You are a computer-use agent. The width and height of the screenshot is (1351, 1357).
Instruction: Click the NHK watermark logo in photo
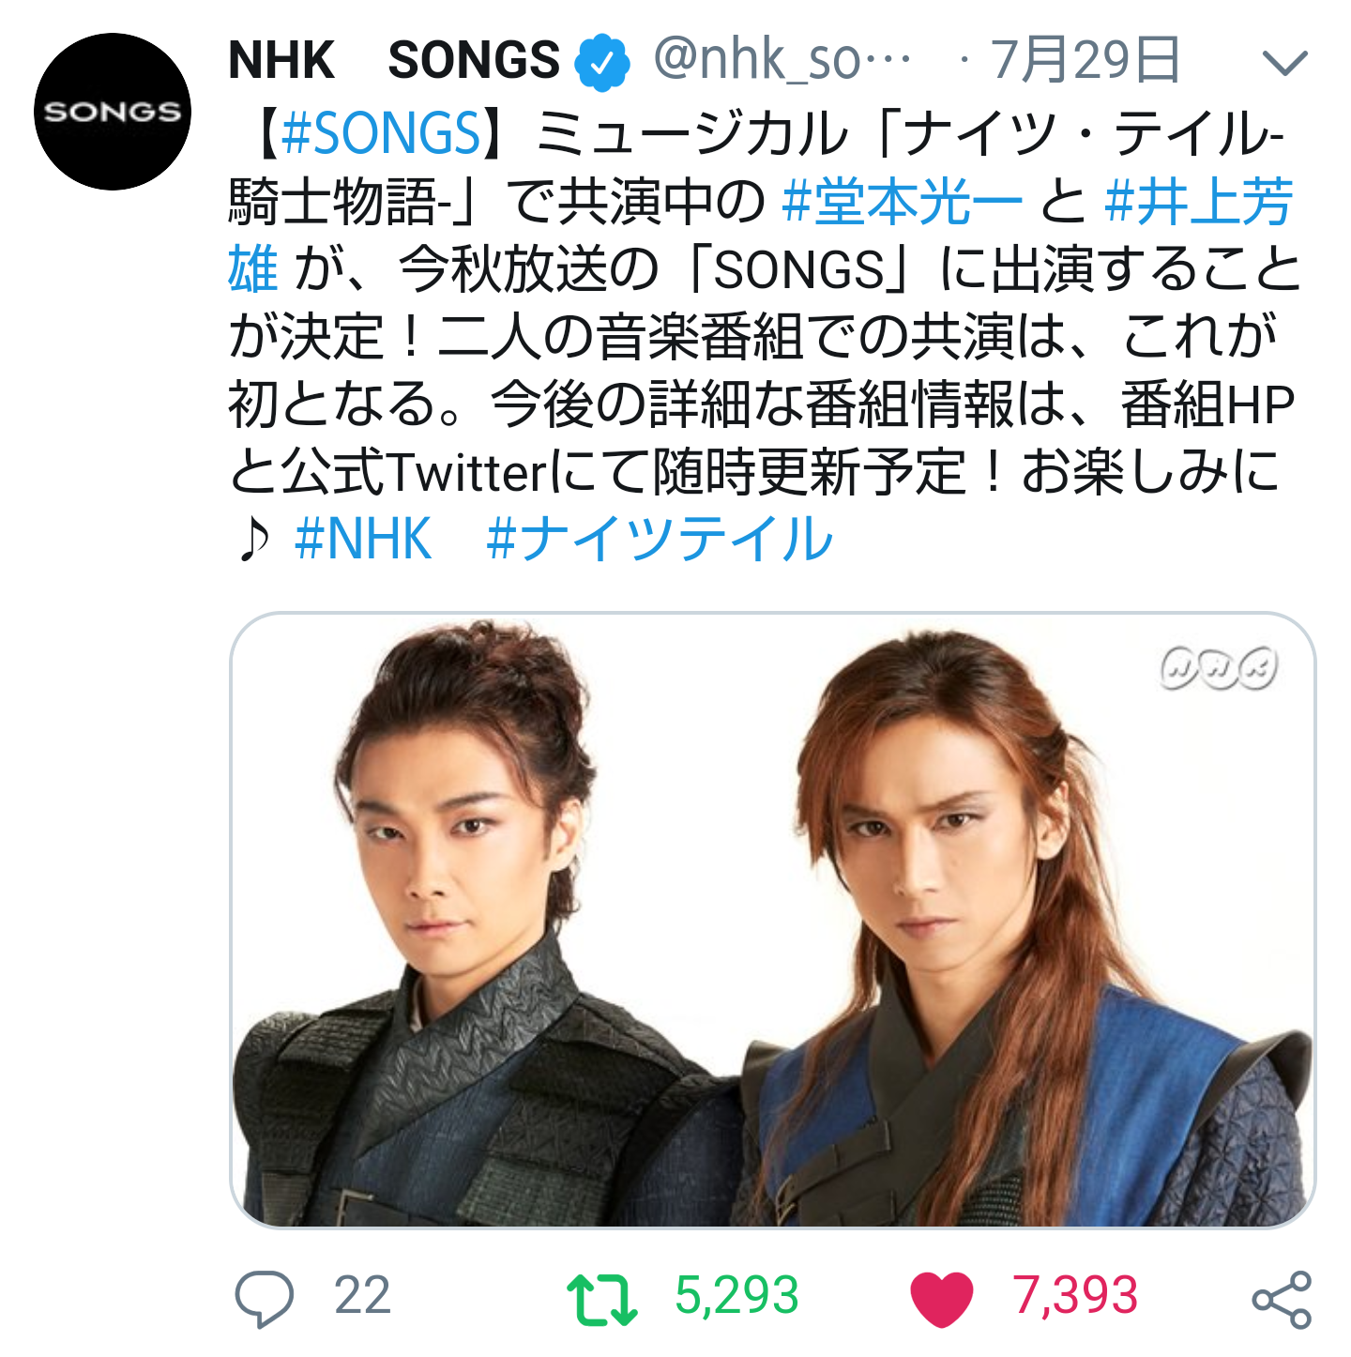1219,668
